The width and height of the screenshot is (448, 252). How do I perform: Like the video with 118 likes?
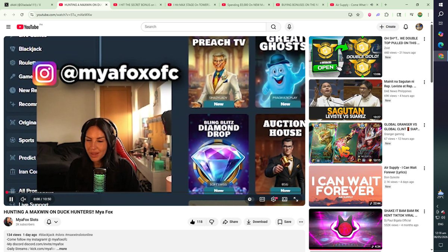(x=196, y=222)
